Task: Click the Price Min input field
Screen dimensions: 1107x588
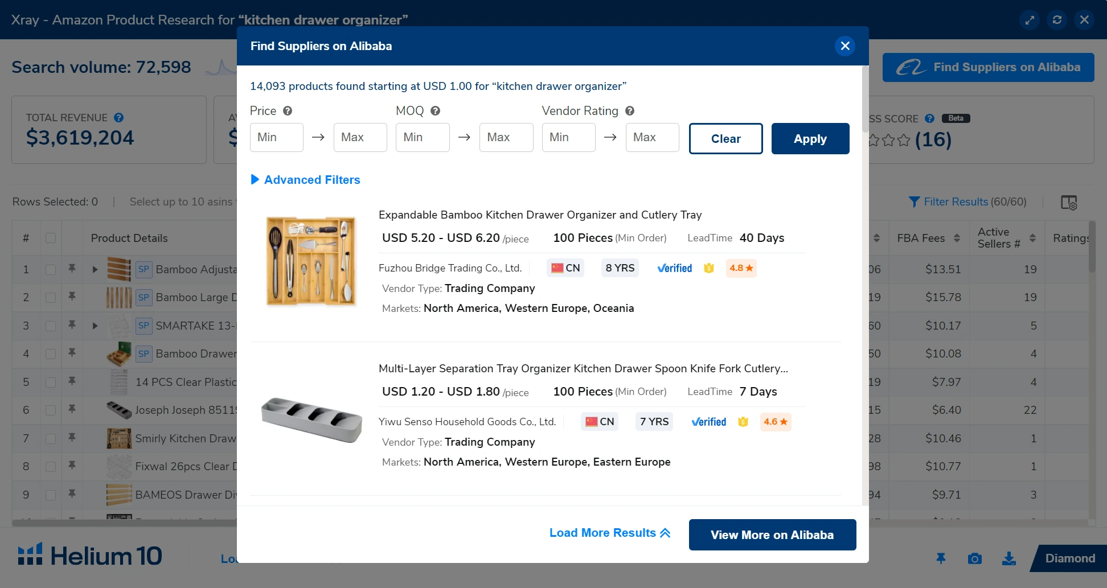Action: (x=276, y=138)
